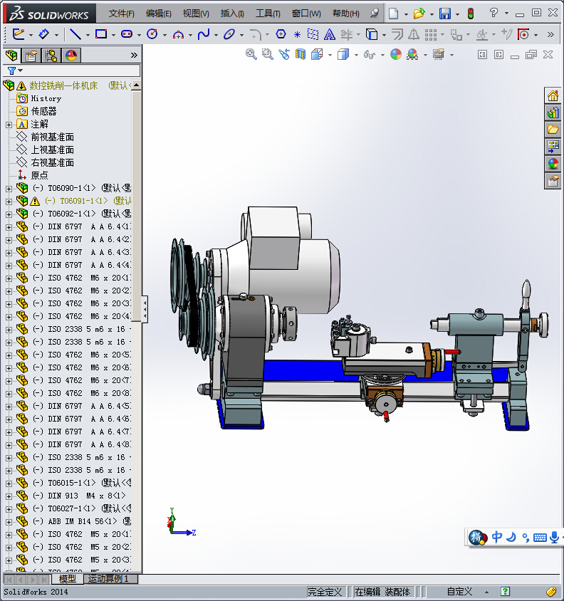This screenshot has width=564, height=601.
Task: Click the Save icon in title bar
Action: (445, 14)
